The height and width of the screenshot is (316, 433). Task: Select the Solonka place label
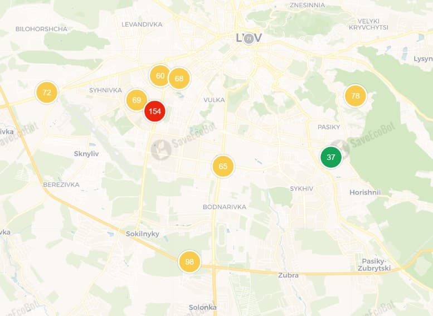click(203, 308)
